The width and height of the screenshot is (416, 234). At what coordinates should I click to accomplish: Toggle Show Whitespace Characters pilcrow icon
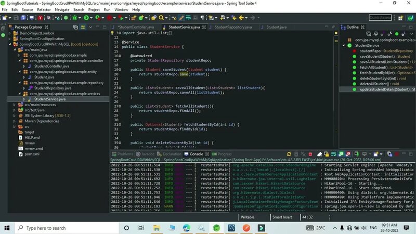pos(202,18)
